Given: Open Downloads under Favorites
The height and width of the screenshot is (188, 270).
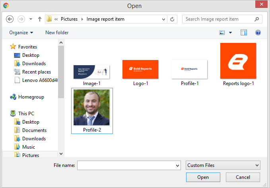Looking at the screenshot, I should click(x=34, y=64).
